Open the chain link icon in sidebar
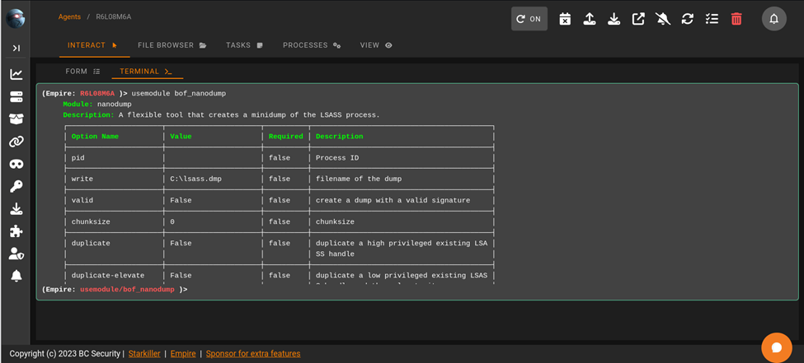This screenshot has width=804, height=363. 16,142
